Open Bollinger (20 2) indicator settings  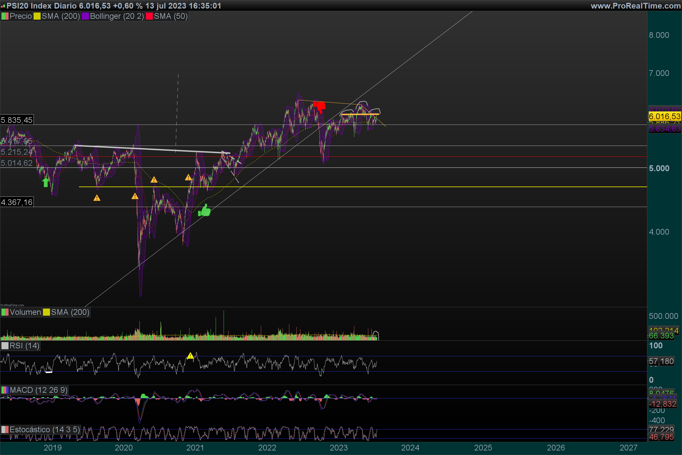[117, 16]
